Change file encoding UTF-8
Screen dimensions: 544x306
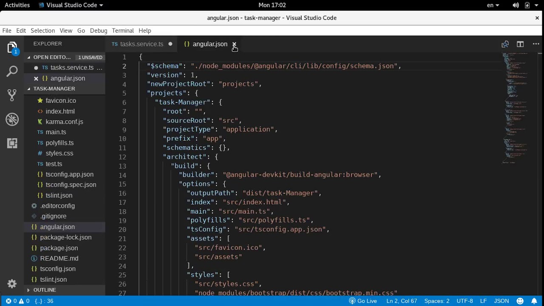465,301
